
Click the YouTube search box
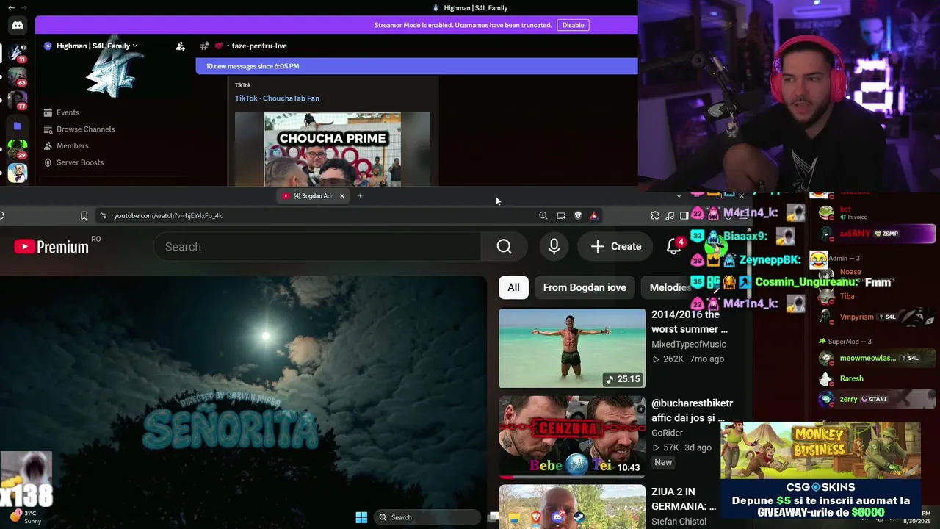pyautogui.click(x=317, y=247)
